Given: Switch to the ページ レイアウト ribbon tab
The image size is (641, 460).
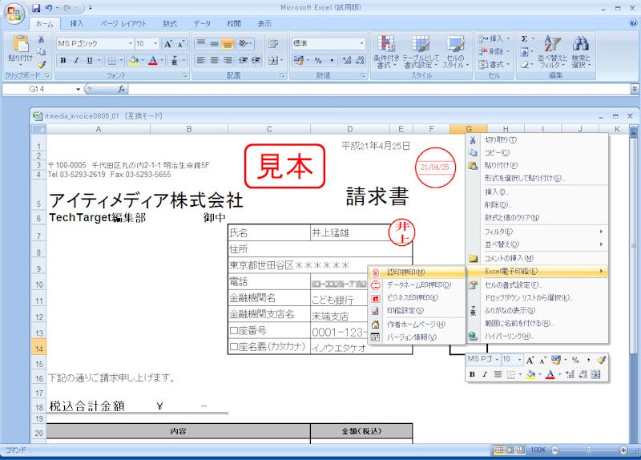Looking at the screenshot, I should tap(123, 24).
